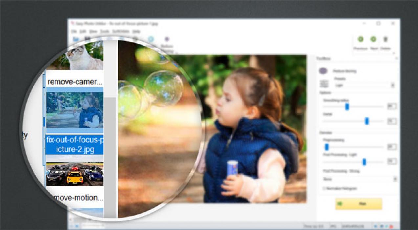
Task: Click the Delete trash can icon
Action: click(x=385, y=39)
